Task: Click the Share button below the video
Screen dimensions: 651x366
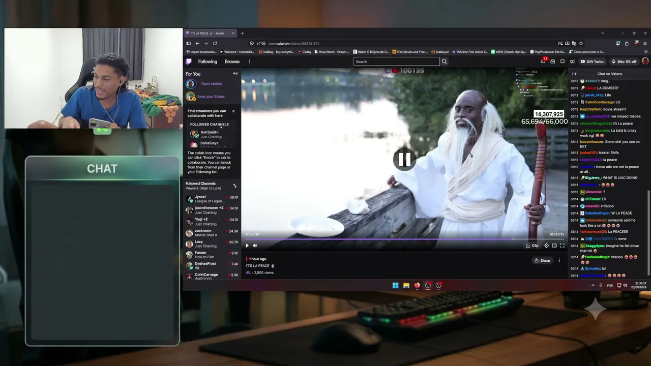Action: 542,260
